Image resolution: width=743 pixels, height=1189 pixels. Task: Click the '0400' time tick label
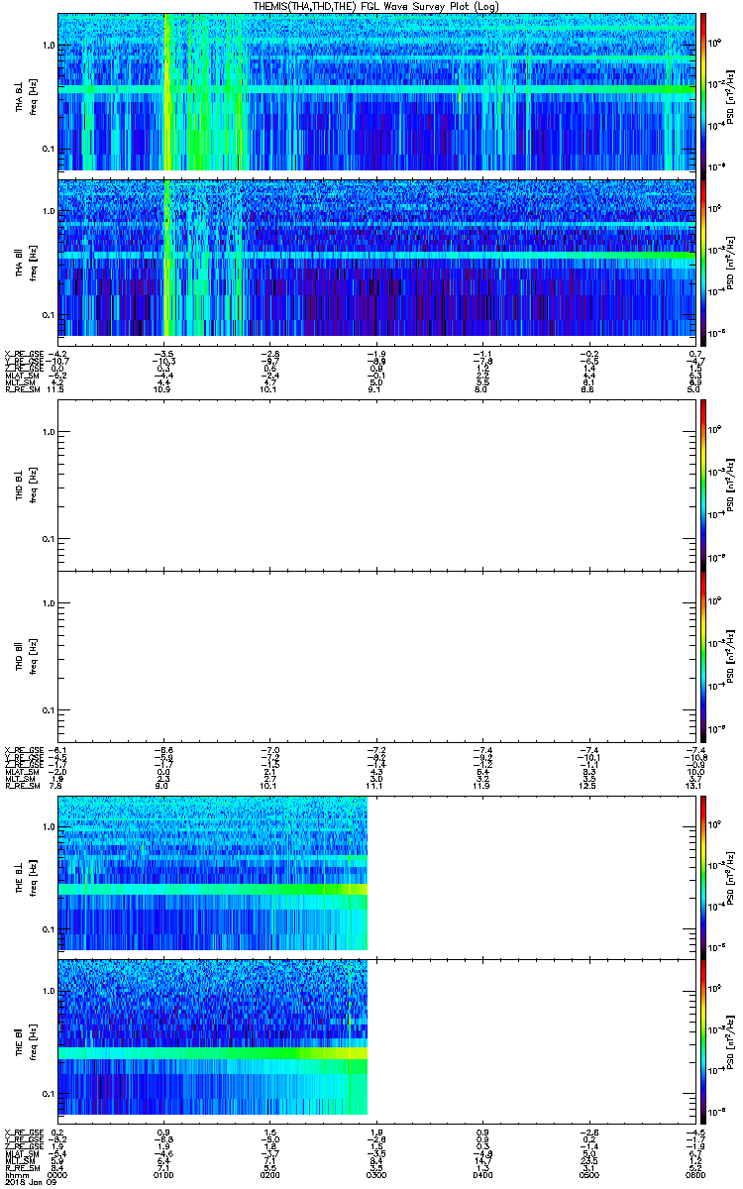click(482, 1174)
